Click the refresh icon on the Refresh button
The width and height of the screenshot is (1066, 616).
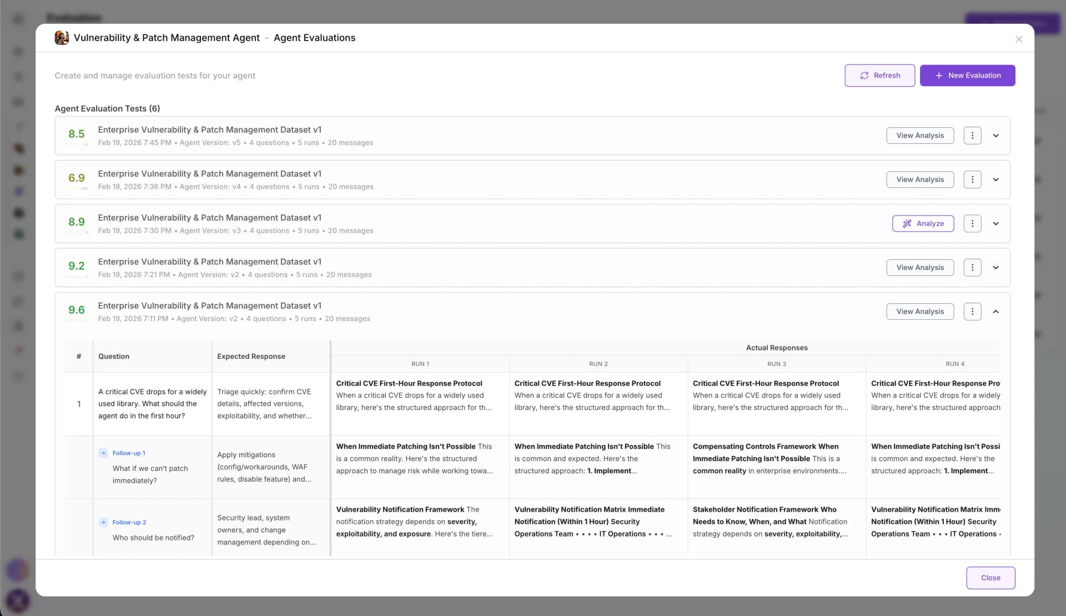[866, 75]
